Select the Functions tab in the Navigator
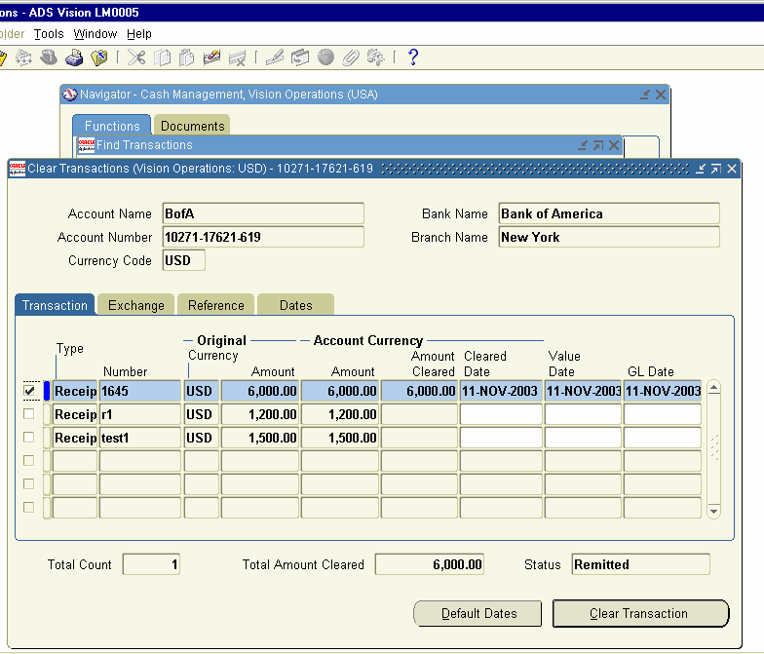The width and height of the screenshot is (764, 654). 112,126
